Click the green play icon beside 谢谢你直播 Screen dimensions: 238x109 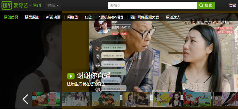[71, 76]
